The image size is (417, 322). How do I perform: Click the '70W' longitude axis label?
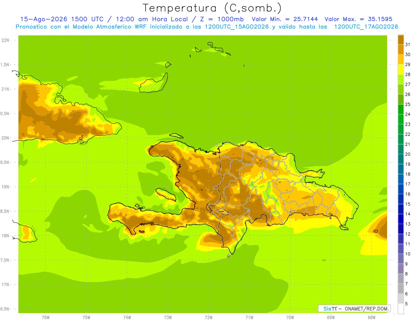pos(290,317)
